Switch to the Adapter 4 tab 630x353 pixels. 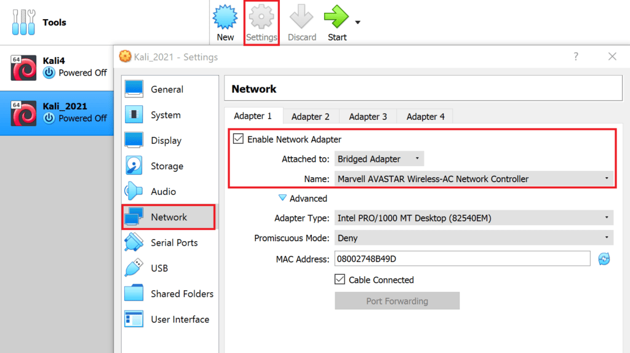pyautogui.click(x=426, y=116)
